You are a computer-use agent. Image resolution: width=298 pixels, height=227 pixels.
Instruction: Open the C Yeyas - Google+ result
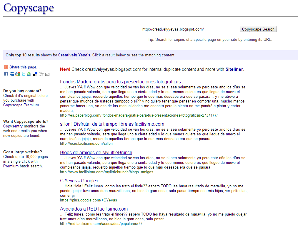tap(79, 181)
